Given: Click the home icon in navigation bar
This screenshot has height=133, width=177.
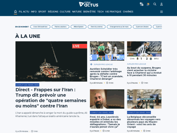Looking at the screenshot, I should pyautogui.click(x=15, y=12).
